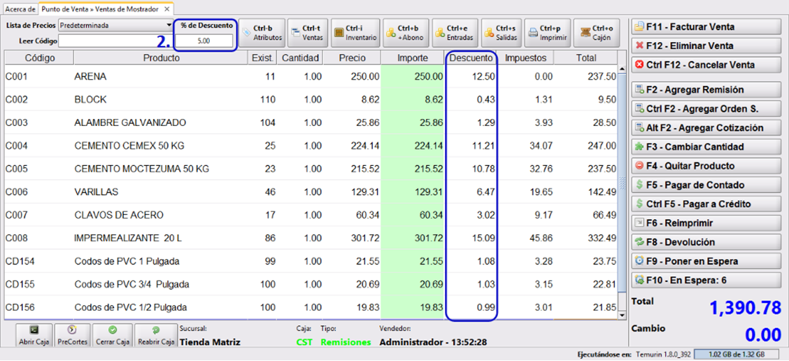Click Abrir Caja button
789x361 pixels.
[x=34, y=336]
